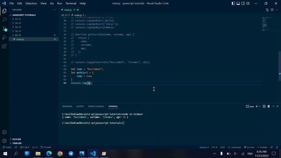Open the Terminal menu

(71, 4)
